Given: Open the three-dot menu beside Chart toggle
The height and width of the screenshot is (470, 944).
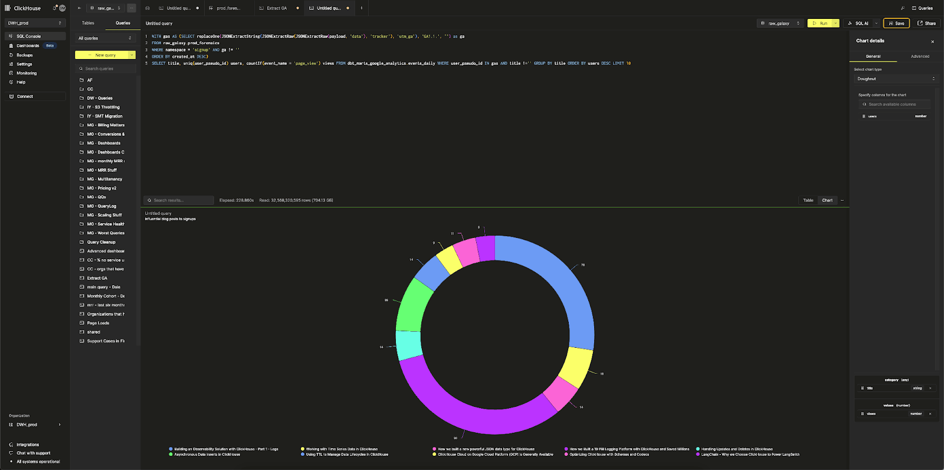Looking at the screenshot, I should pos(842,200).
